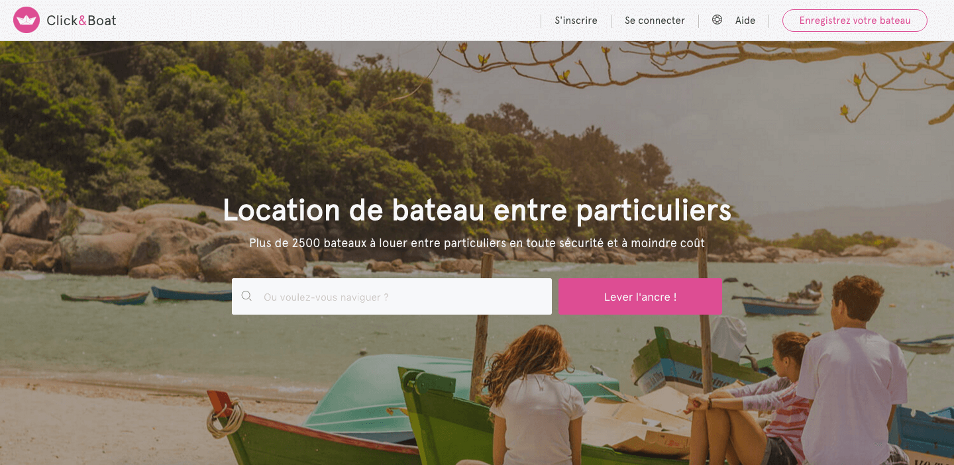Click the 'Plus de 2500 bateaux' subtitle text

(477, 243)
